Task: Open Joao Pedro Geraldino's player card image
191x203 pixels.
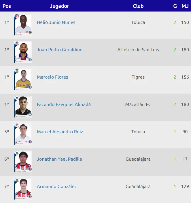Action: coord(23,52)
